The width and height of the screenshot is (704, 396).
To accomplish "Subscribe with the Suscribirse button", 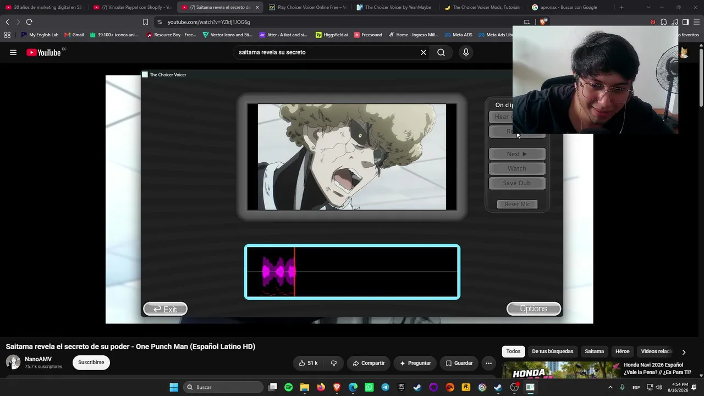I will coord(91,362).
